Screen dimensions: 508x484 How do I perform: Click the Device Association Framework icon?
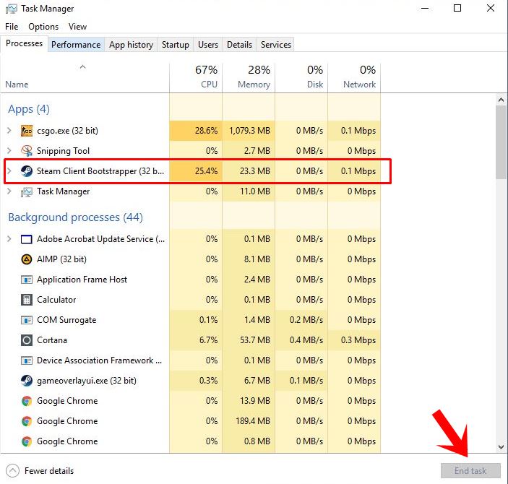(x=27, y=360)
